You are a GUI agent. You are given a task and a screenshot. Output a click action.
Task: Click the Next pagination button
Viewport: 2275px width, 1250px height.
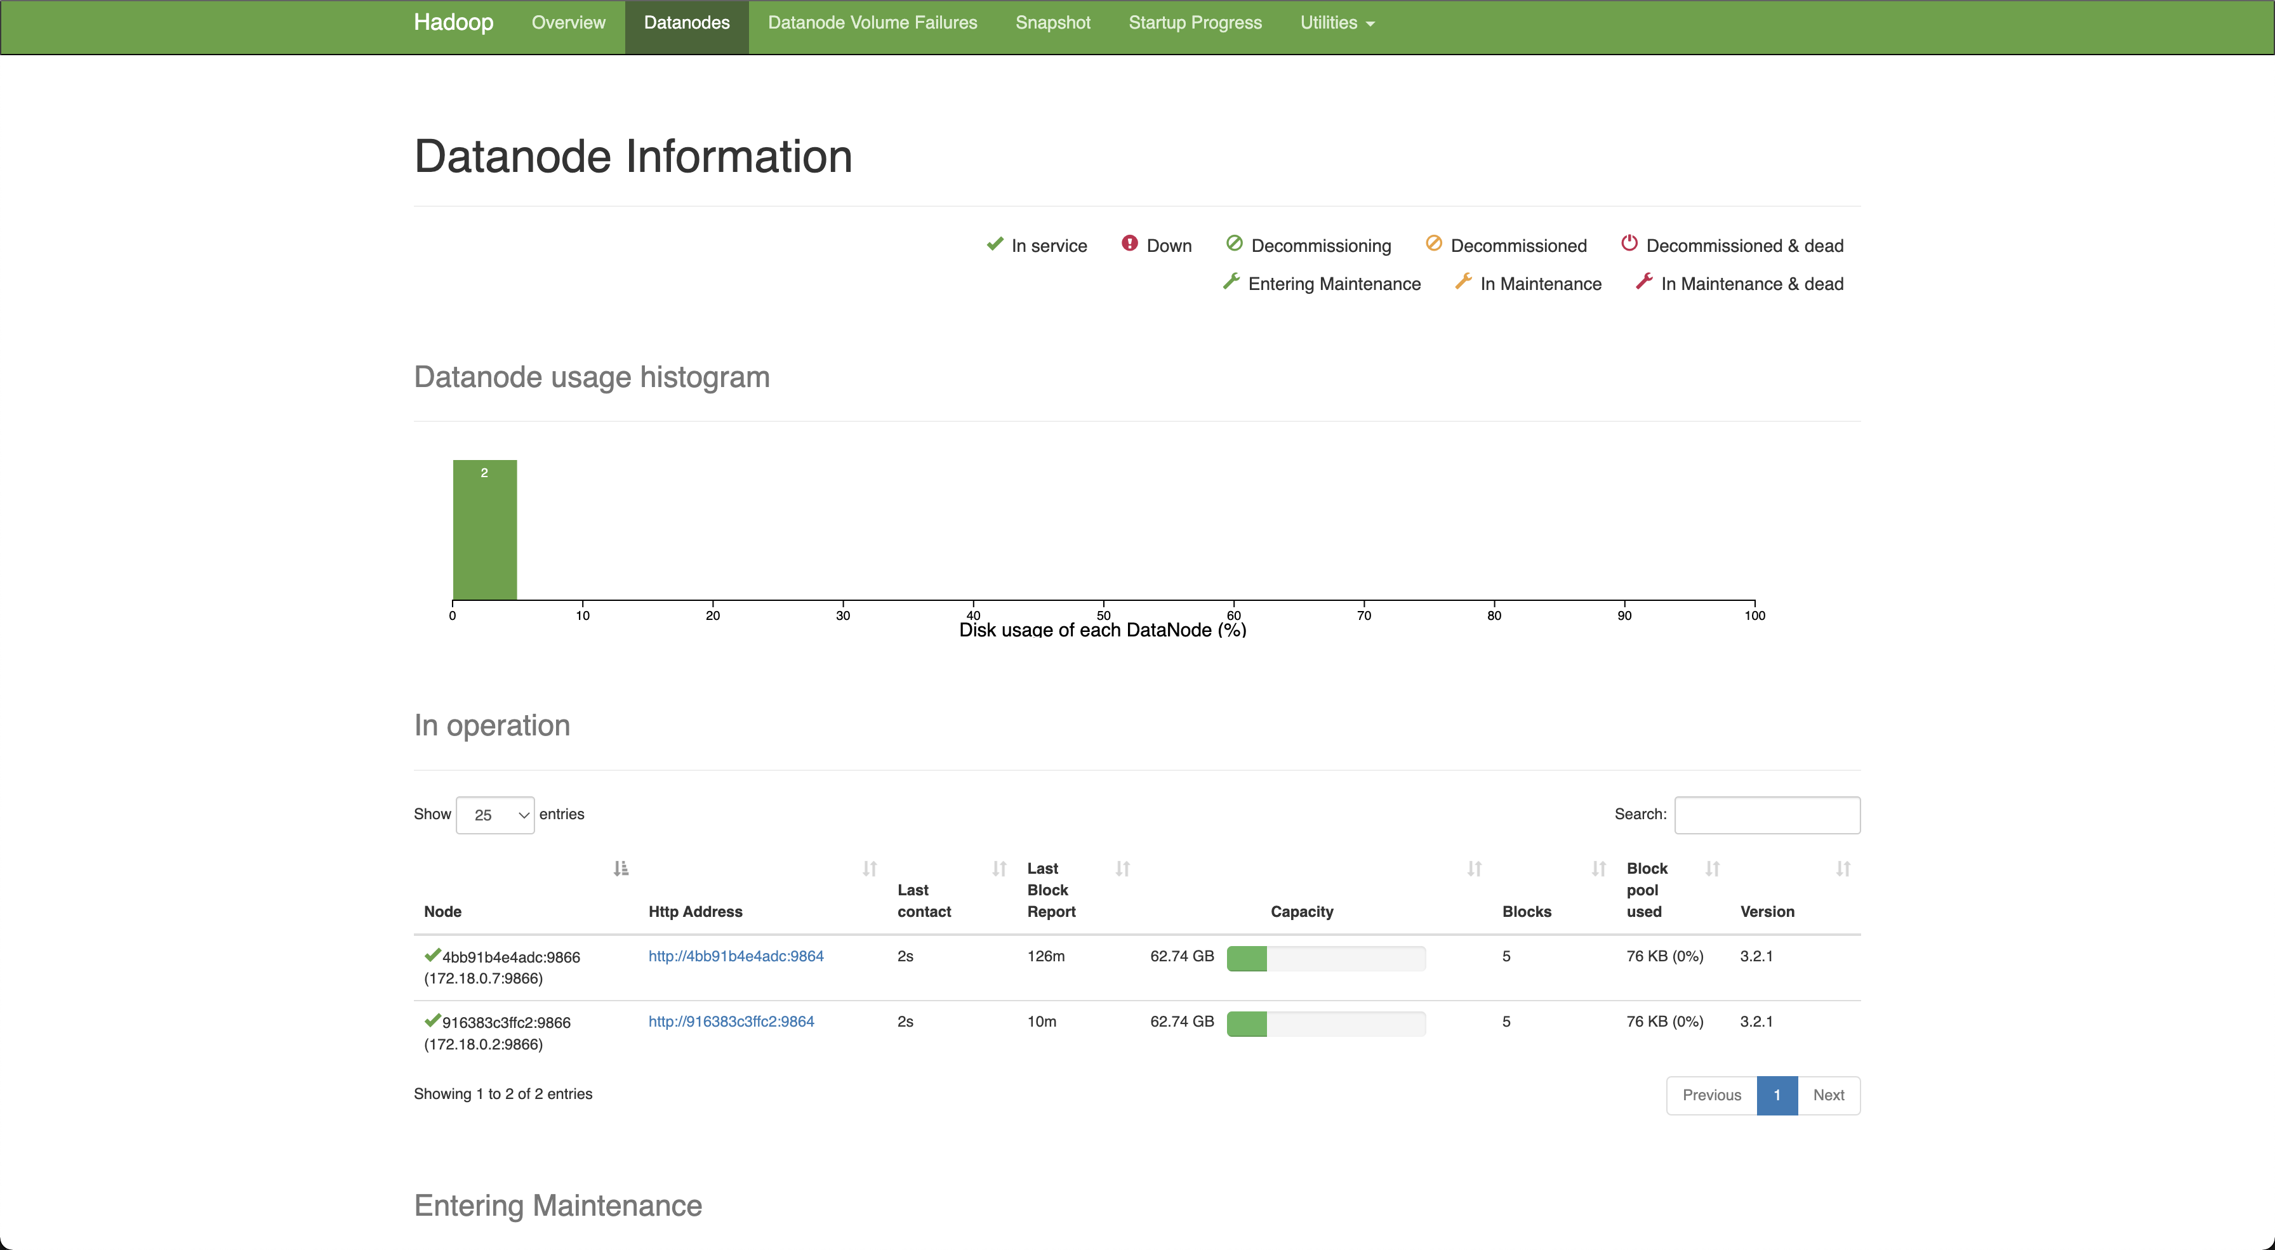coord(1828,1096)
